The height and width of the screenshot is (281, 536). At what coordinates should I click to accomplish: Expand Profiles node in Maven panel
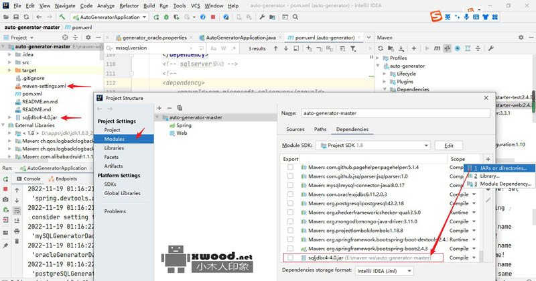point(378,58)
